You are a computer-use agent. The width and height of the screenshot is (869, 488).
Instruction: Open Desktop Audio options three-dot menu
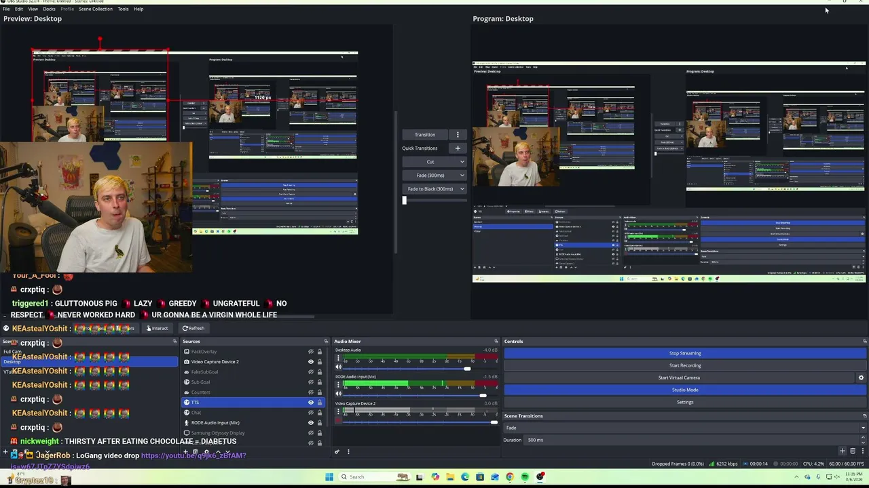[339, 358]
